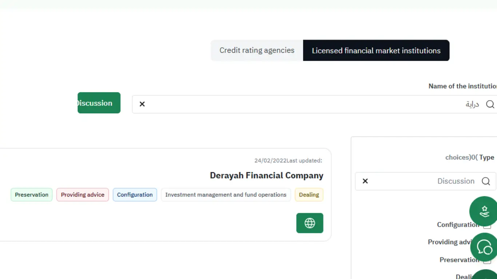Click the Last updated 24/02/2022 text
This screenshot has width=497, height=279.
[288, 161]
